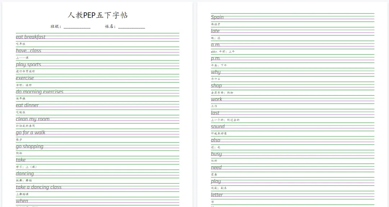The height and width of the screenshot is (207, 389).
Task: Click the translation '学习；上（课）'
Action: pyautogui.click(x=26, y=167)
